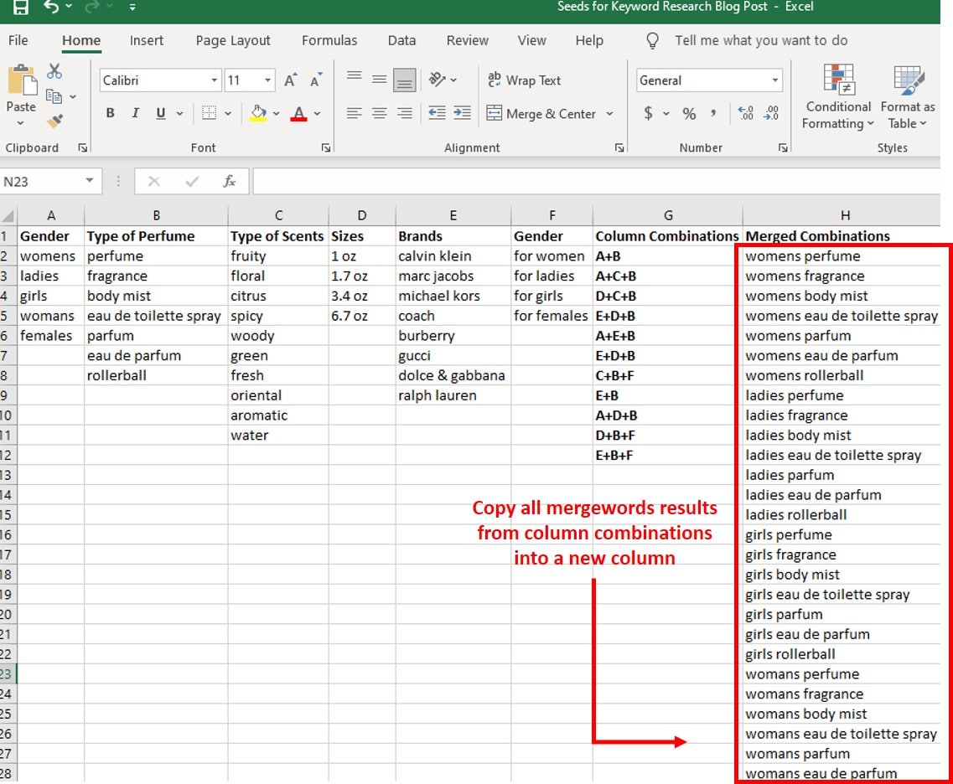Click the Orientation text angle icon
This screenshot has height=784, width=953.
tap(437, 79)
